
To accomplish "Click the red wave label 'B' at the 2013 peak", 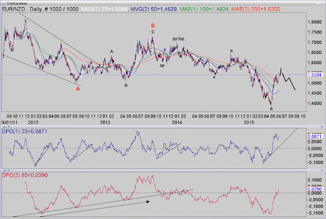I will click(153, 25).
